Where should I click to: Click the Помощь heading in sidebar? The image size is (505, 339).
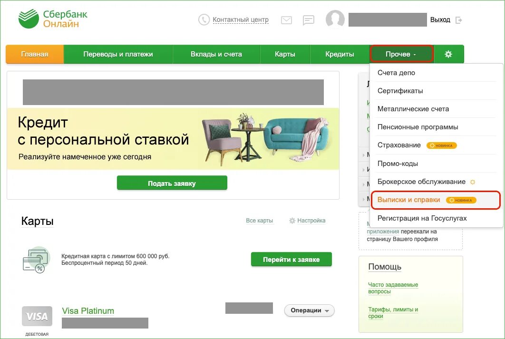pos(385,267)
